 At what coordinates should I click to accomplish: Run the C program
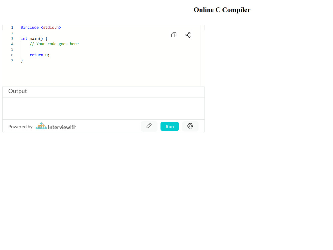click(170, 126)
